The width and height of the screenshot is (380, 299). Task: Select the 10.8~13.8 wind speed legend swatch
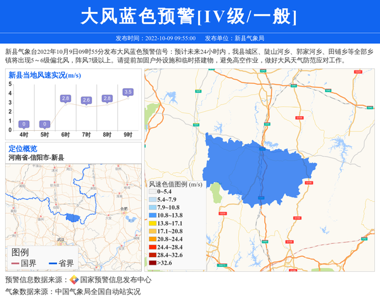153,215
